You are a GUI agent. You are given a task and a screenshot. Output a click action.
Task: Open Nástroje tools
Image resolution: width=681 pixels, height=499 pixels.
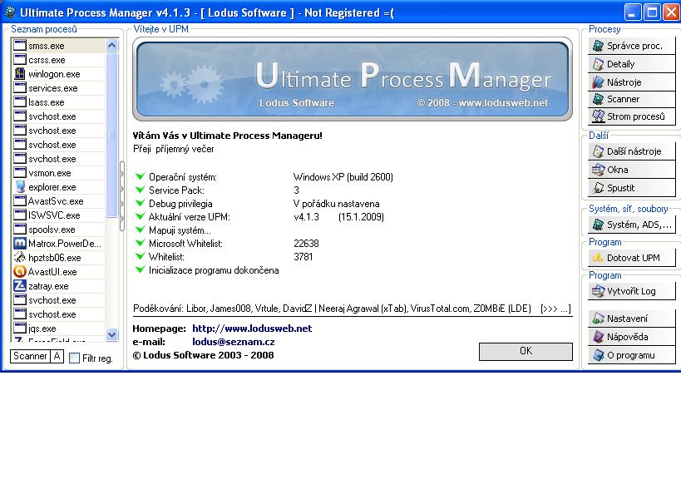(632, 82)
